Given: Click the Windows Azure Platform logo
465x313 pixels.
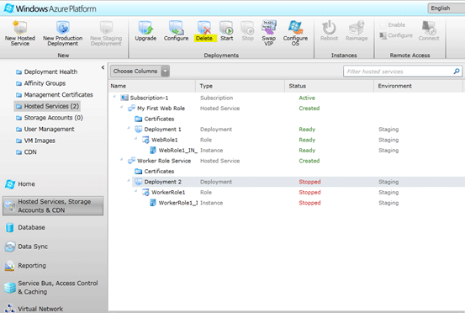Looking at the screenshot, I should 50,8.
